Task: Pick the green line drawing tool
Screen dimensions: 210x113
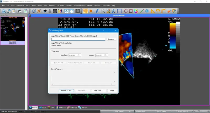Action: pyautogui.click(x=141, y=11)
